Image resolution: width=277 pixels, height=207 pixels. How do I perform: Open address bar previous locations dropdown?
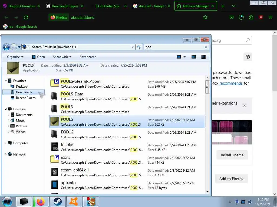click(133, 47)
